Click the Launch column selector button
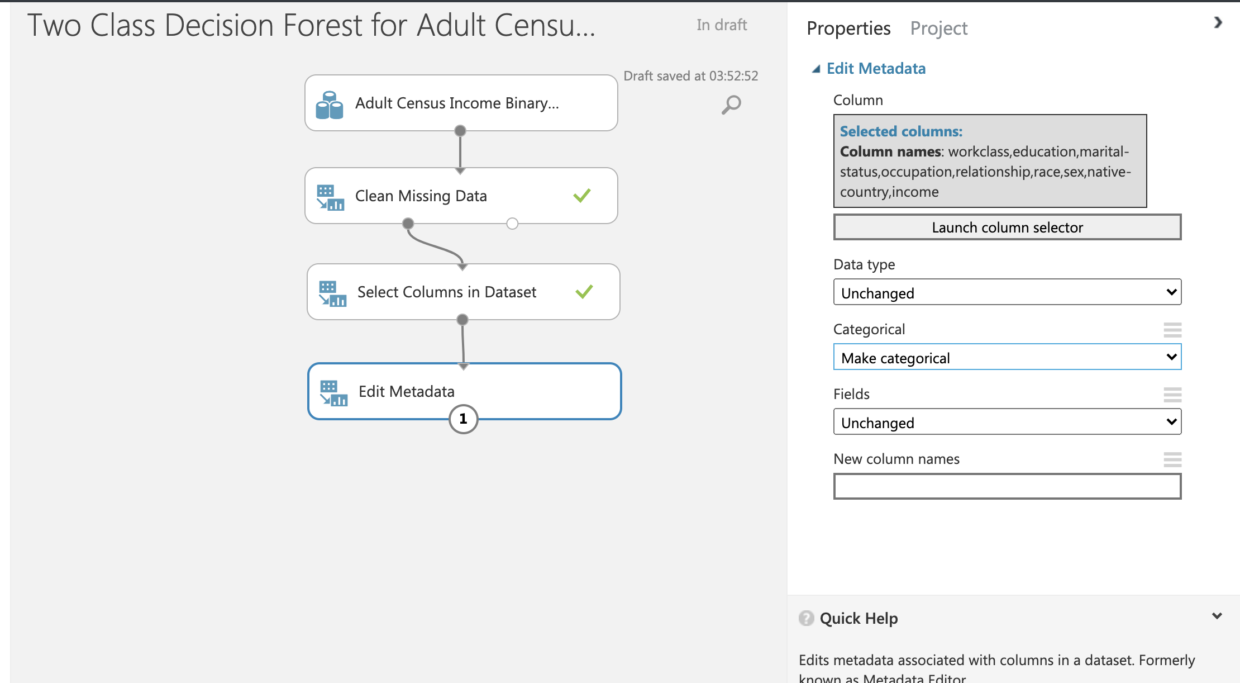This screenshot has width=1240, height=683. tap(1007, 227)
